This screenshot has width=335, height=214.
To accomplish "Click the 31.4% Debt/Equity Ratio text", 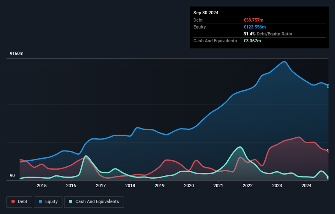I will click(268, 34).
